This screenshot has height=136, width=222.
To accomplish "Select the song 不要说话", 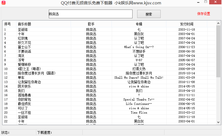I will 24,52.
